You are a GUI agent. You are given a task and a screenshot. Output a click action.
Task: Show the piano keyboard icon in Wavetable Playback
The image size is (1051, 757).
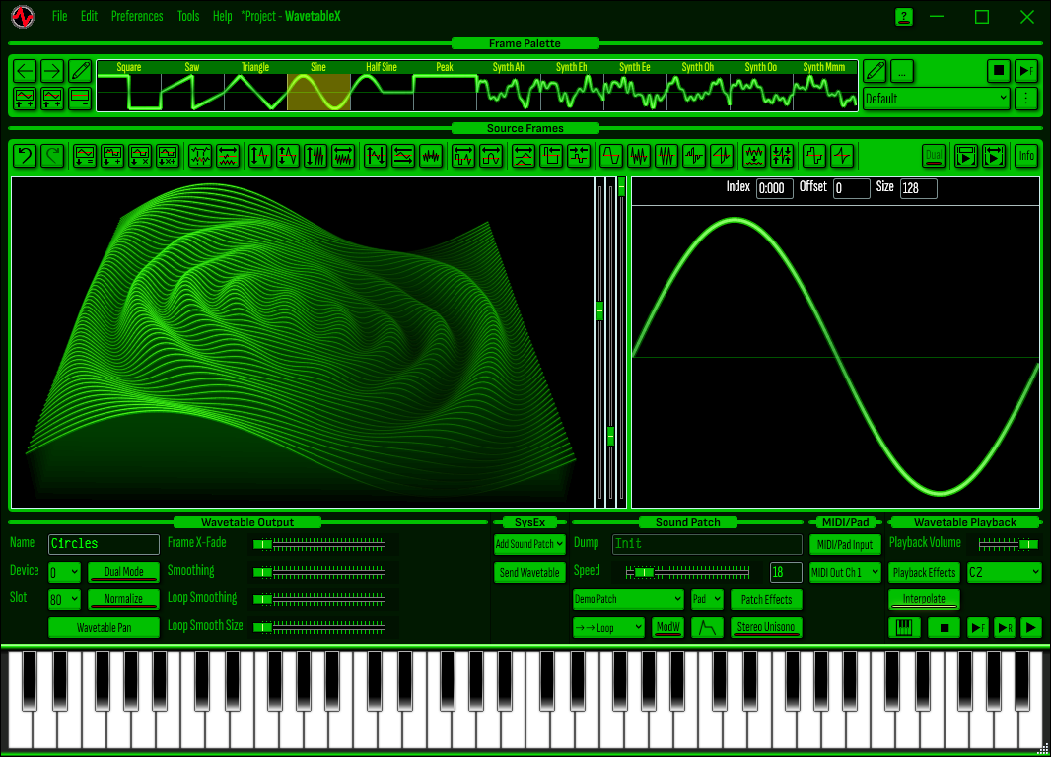(904, 628)
